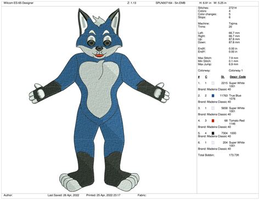The width and height of the screenshot is (260, 200).
Task: Click the 'Printed: 25 Apr, 2022 23:17' text
Action: (103, 195)
